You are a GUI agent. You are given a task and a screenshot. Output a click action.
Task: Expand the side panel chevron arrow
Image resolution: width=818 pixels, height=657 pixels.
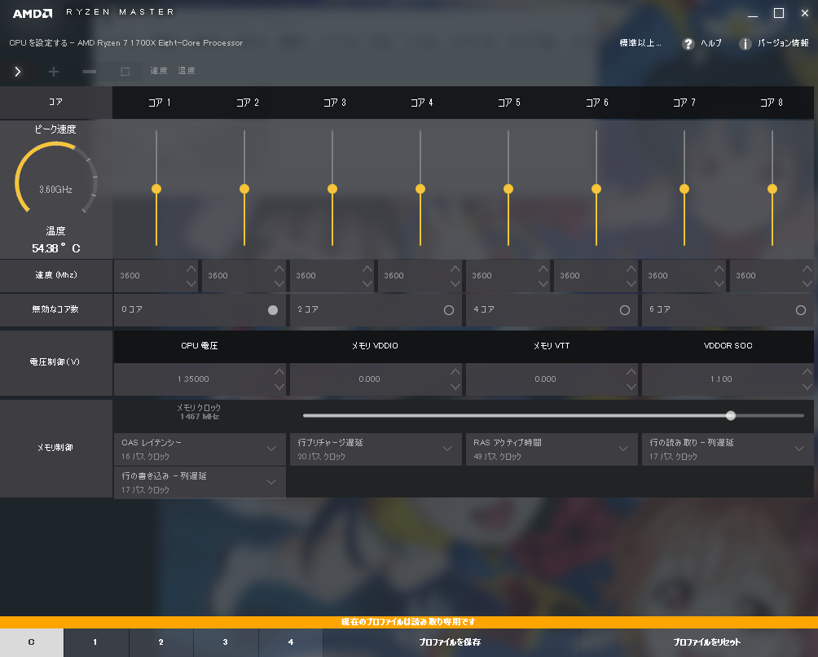pos(18,72)
